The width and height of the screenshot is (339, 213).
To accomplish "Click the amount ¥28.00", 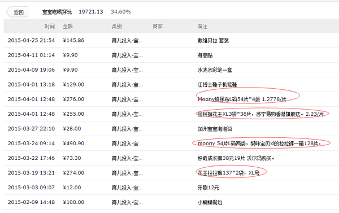I will tap(72, 129).
